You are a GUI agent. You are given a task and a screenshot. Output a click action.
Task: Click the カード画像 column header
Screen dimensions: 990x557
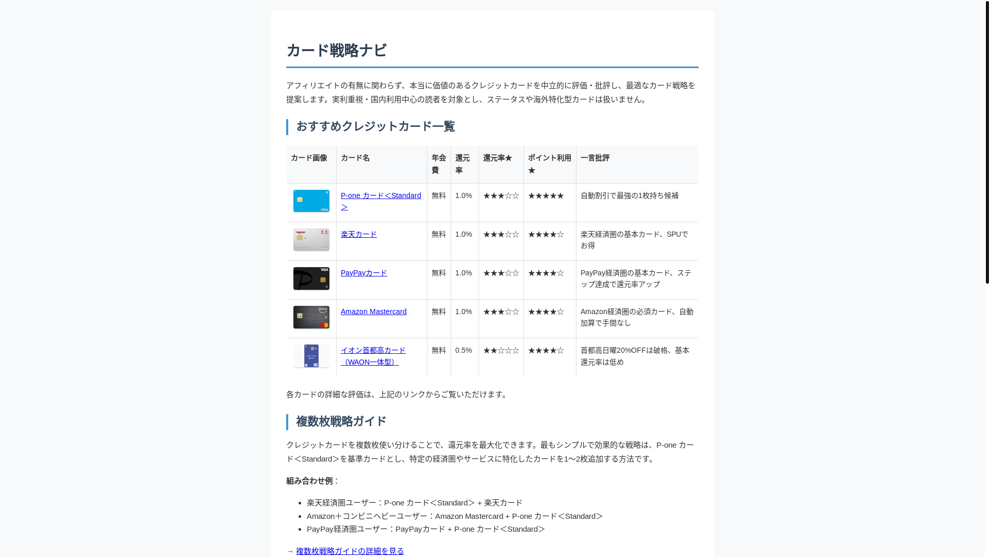tap(311, 165)
